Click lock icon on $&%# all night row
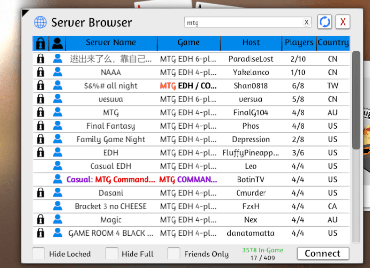Viewport: 370px width, 268px height. pyautogui.click(x=40, y=85)
